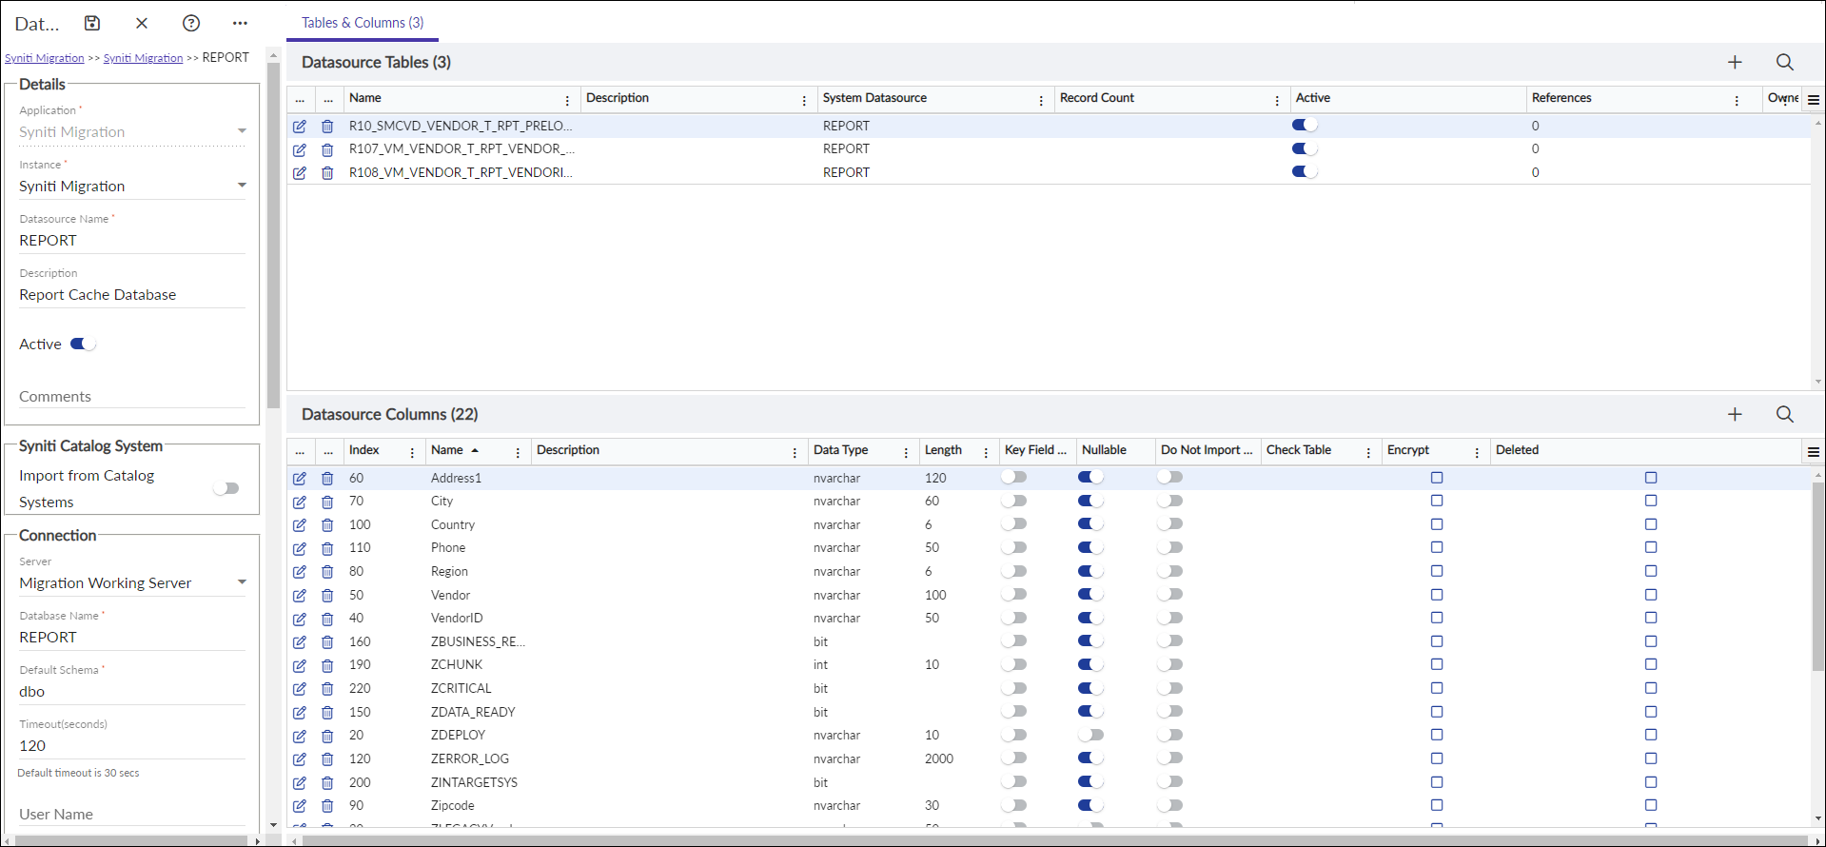Screen dimensions: 1826x847
Task: Open first Syniti Migration breadcrumb link
Action: coord(45,58)
